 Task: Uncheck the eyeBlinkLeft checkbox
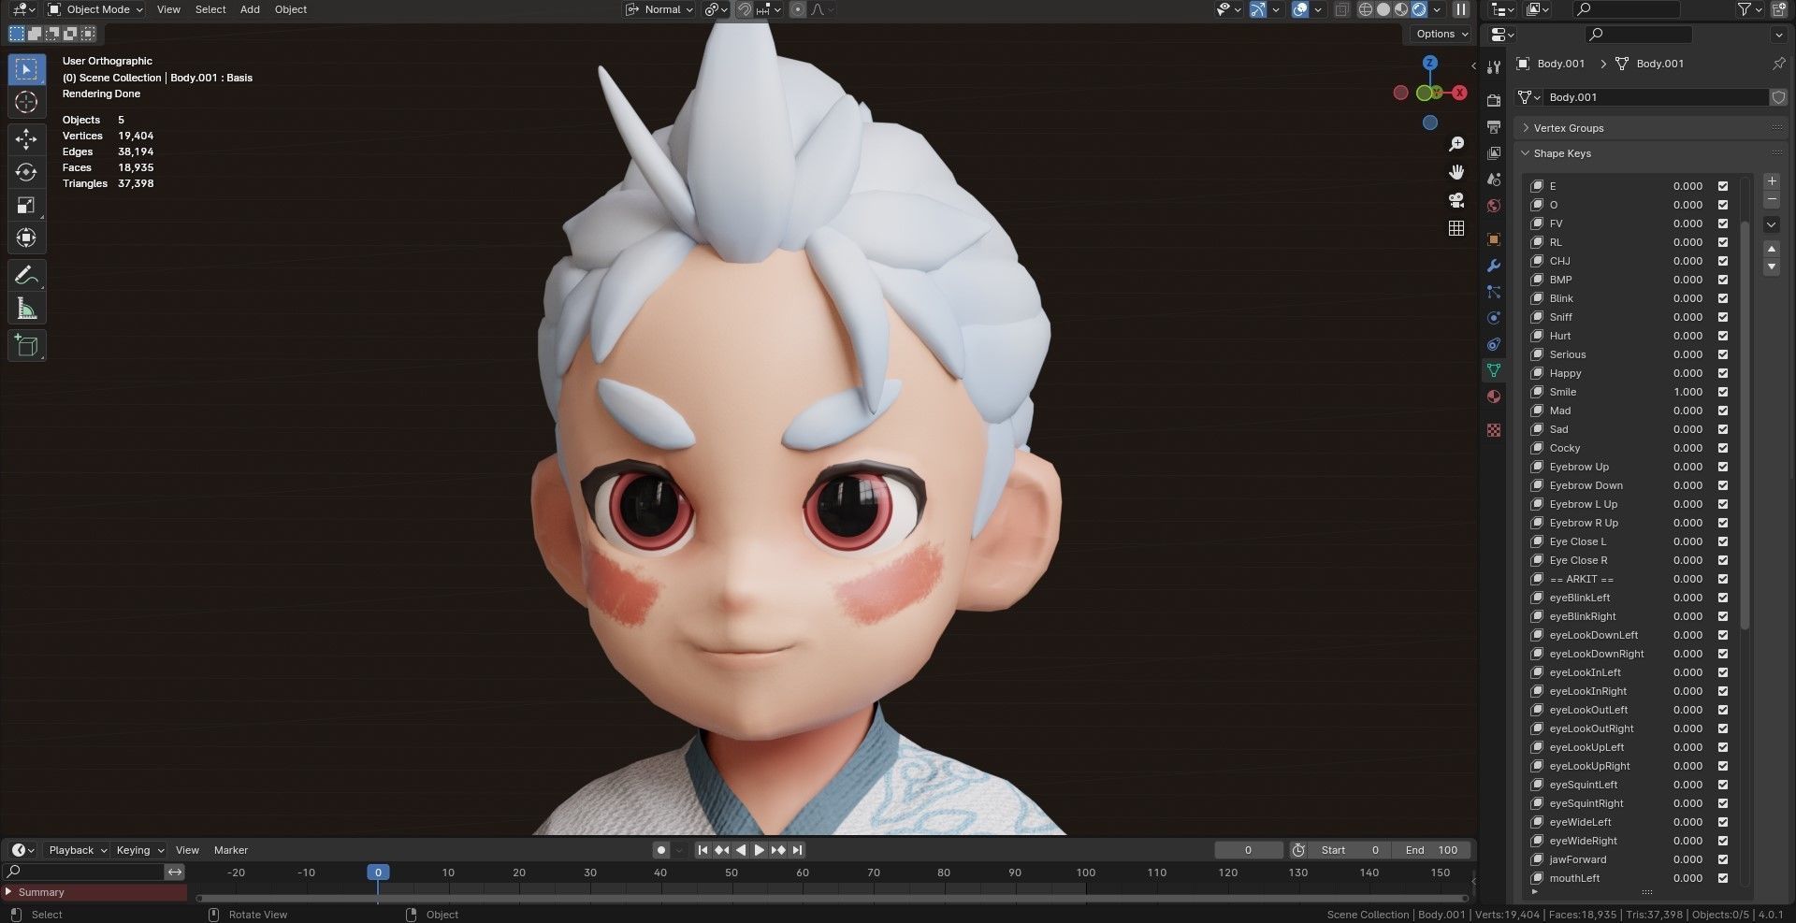1723,598
